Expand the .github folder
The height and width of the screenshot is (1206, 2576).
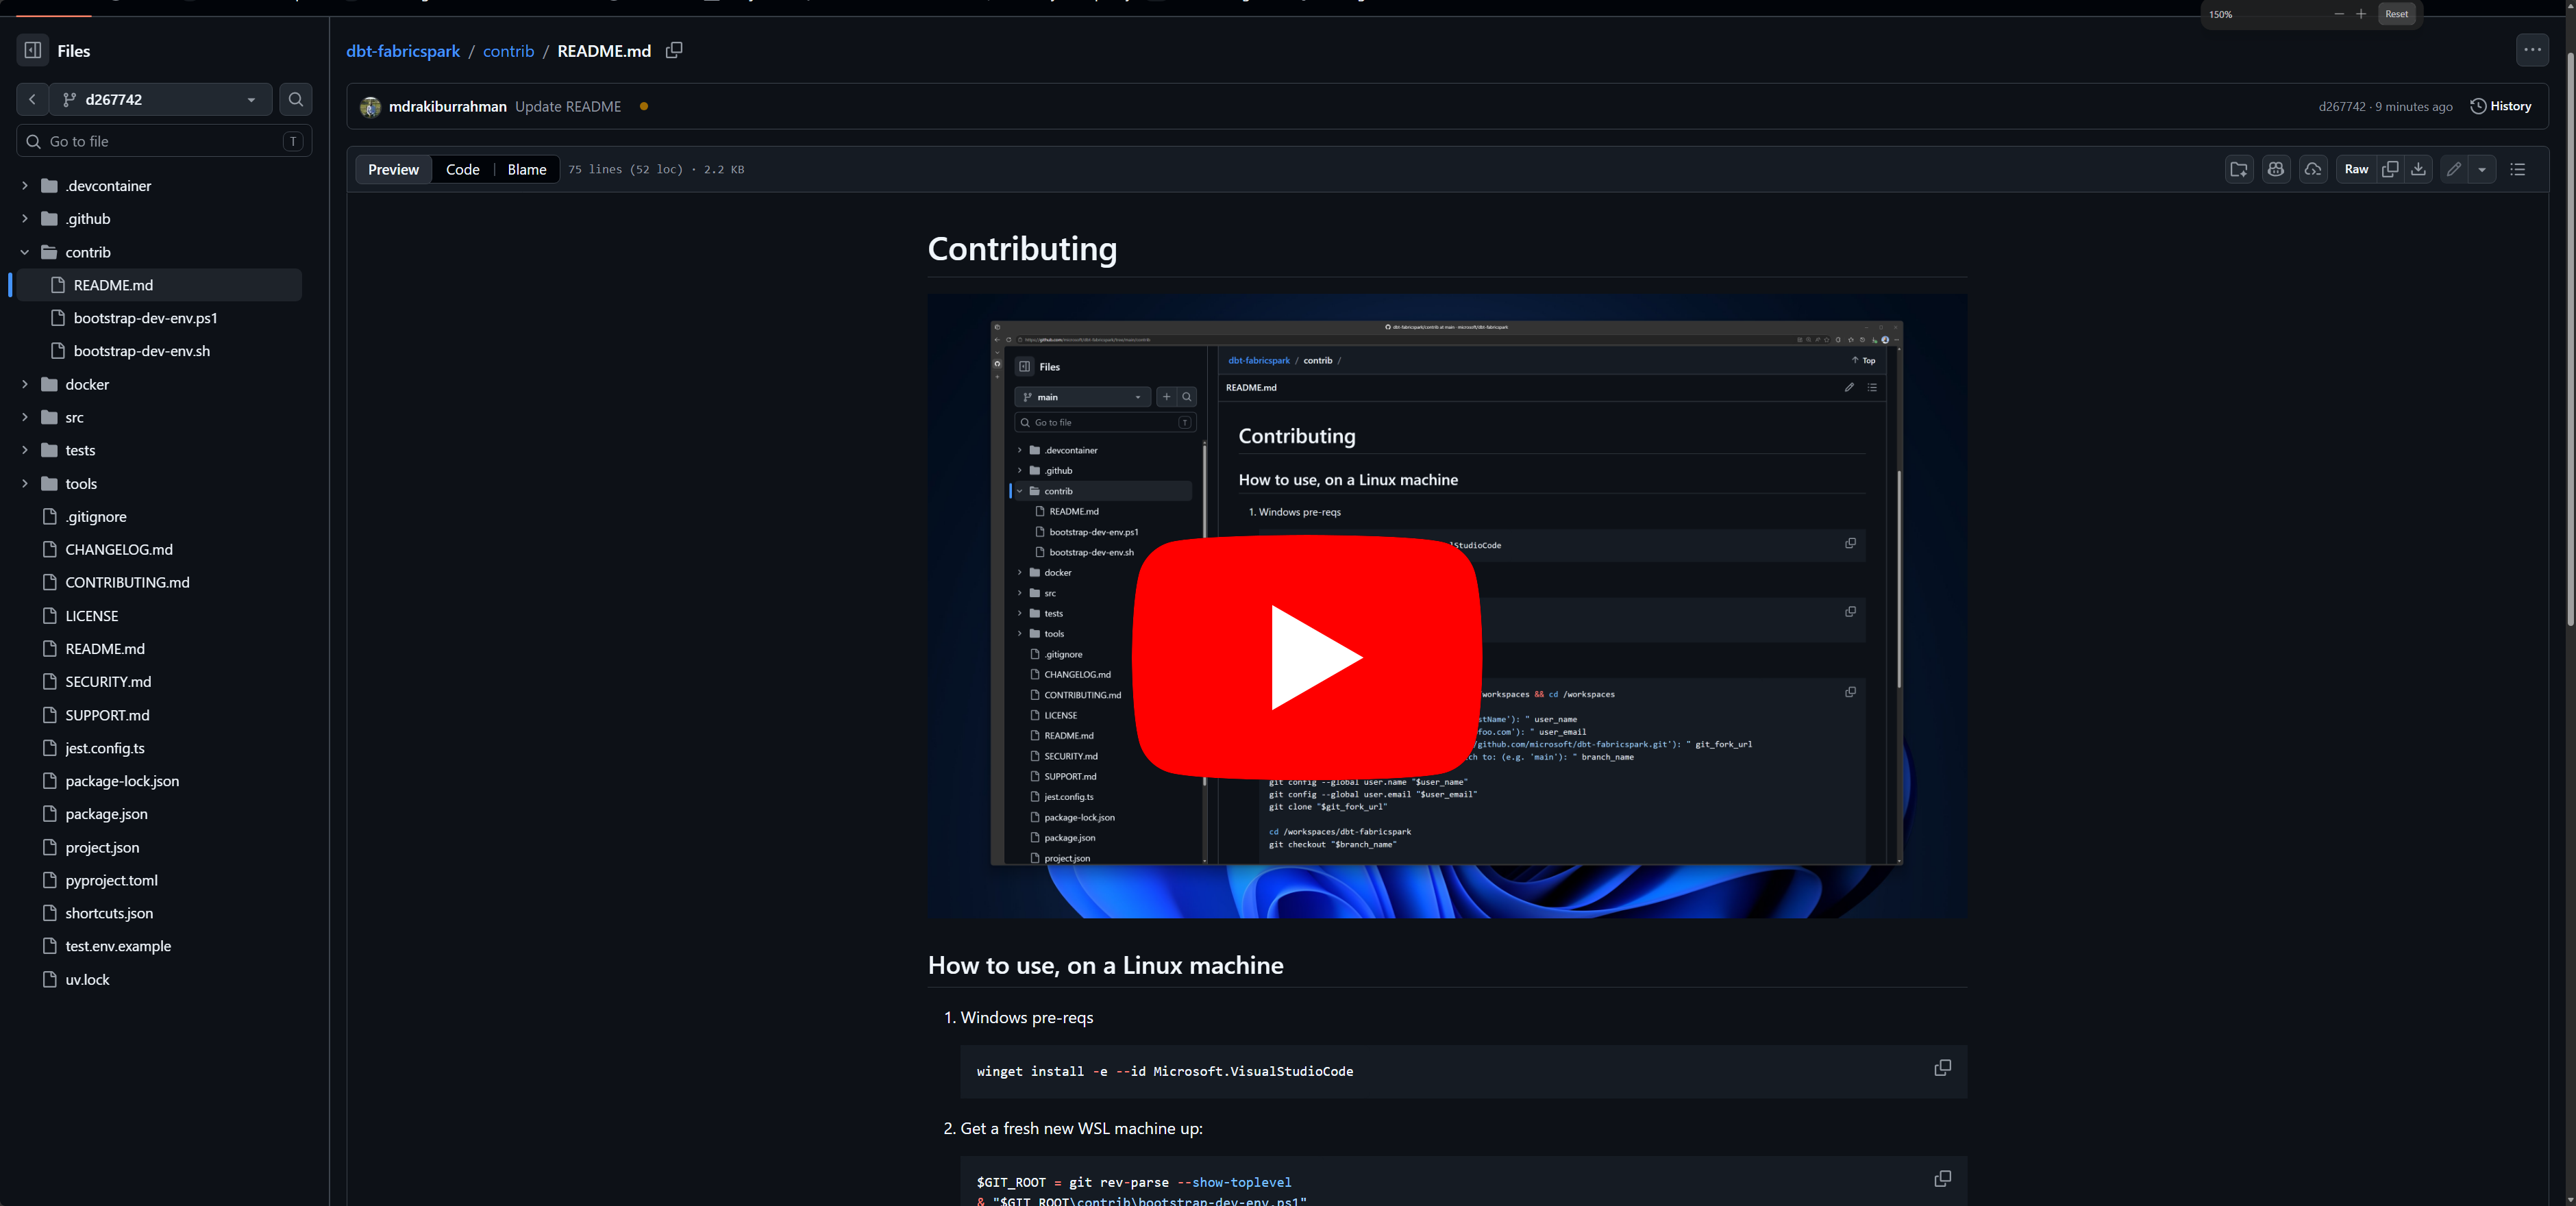(25, 218)
